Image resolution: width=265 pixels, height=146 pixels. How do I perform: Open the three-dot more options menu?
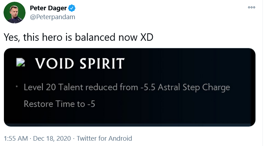252,7
